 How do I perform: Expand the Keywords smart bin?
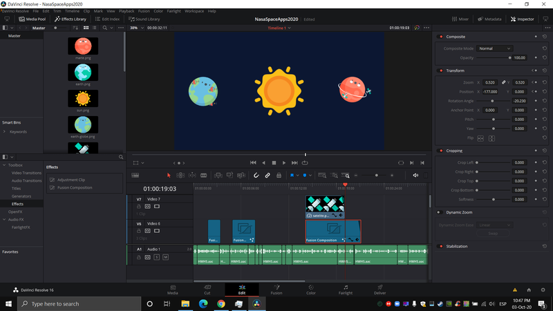5,131
